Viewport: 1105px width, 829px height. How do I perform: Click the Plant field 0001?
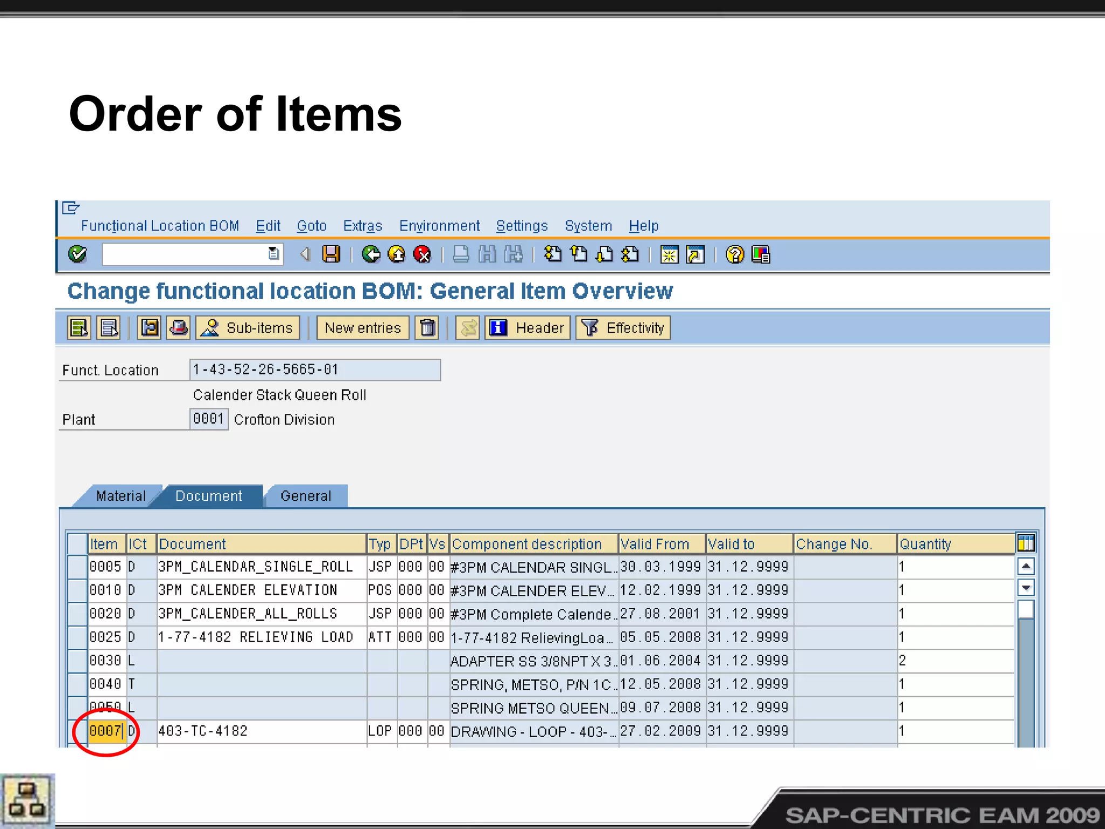(x=209, y=419)
